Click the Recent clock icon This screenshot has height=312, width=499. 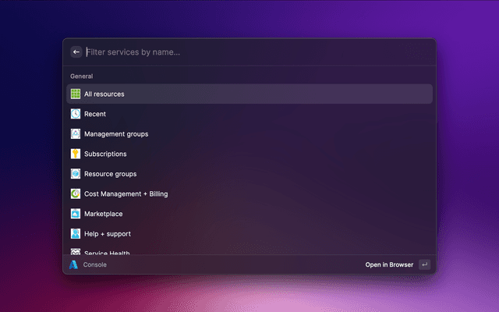pyautogui.click(x=76, y=114)
